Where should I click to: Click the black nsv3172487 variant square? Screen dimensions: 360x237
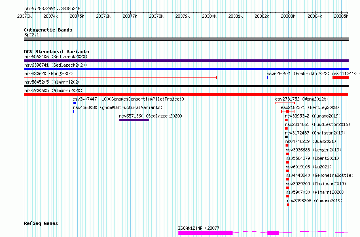pos(286,137)
